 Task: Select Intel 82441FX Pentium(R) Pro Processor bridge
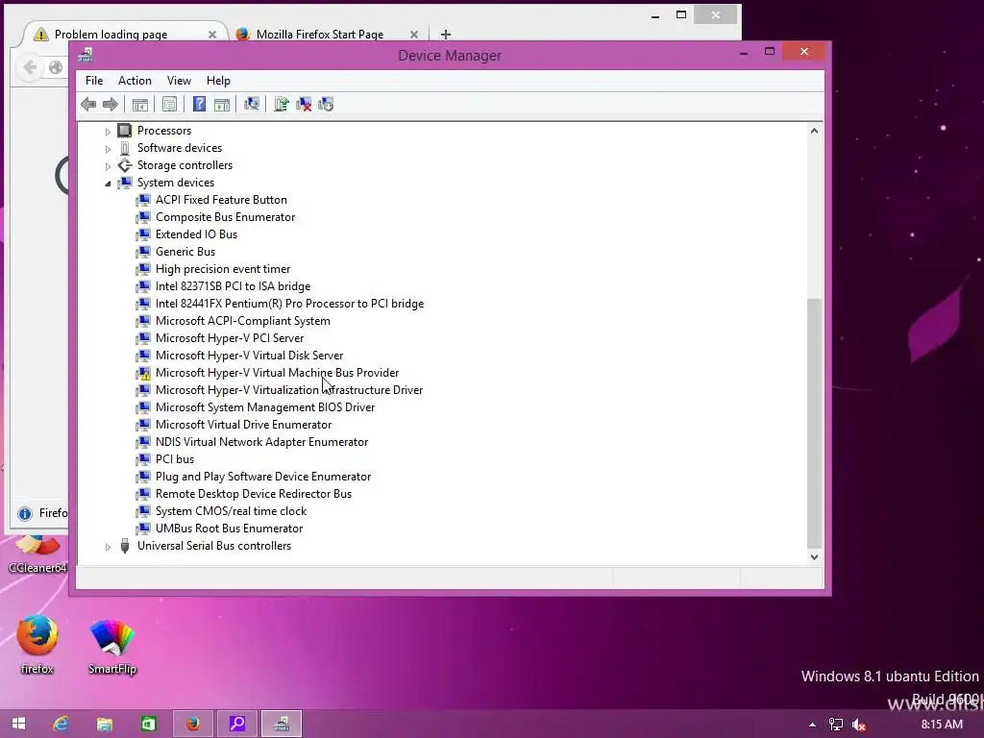pos(289,304)
